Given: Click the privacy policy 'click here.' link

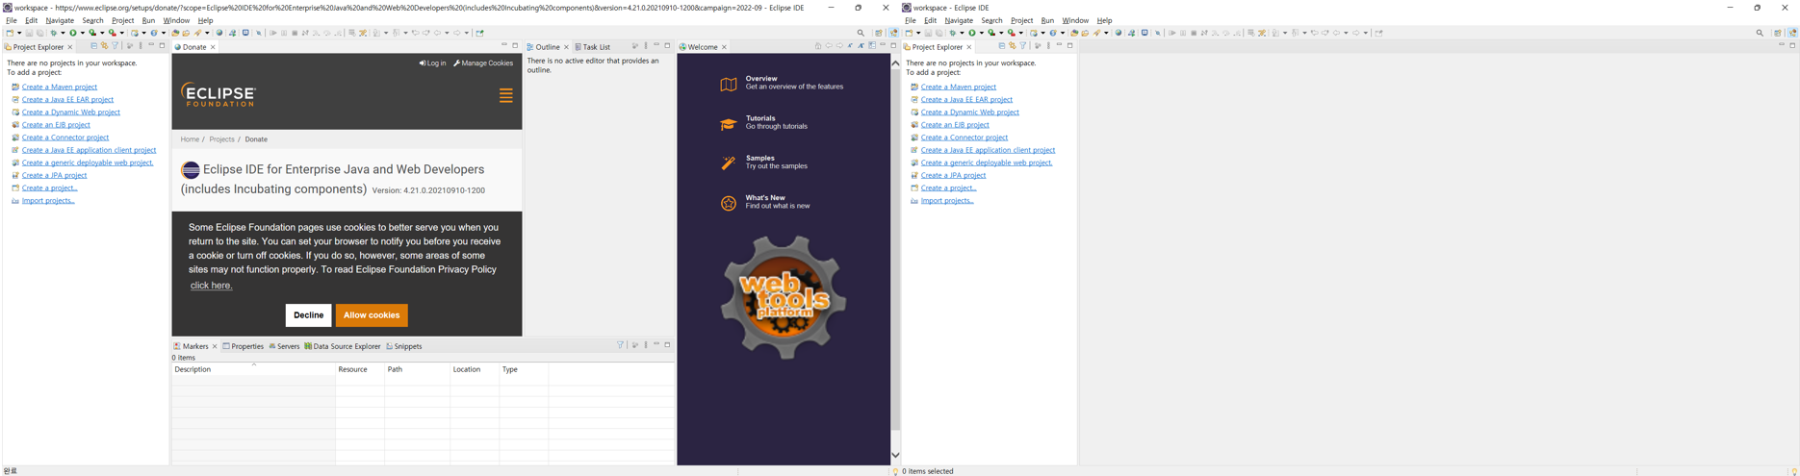Looking at the screenshot, I should (211, 286).
